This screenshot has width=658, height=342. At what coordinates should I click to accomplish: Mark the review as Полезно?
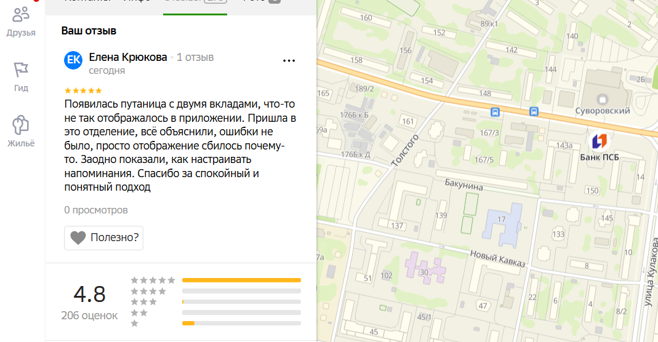click(x=103, y=237)
